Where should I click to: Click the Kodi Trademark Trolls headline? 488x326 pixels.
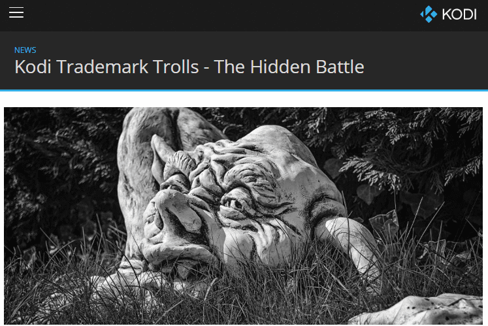(x=189, y=67)
